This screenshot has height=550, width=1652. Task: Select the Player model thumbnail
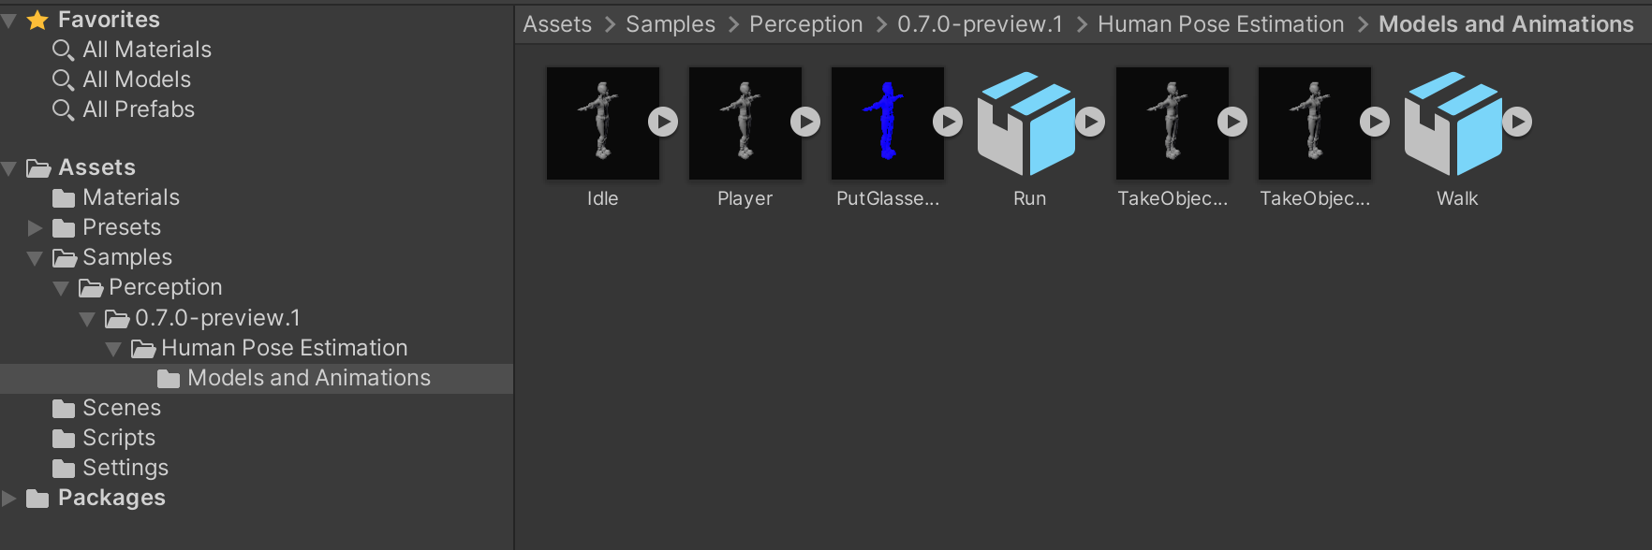pyautogui.click(x=745, y=123)
